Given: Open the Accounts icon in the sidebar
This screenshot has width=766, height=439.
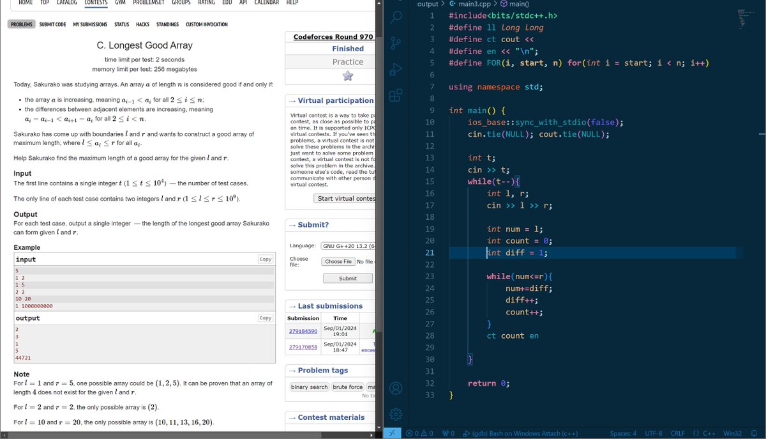Looking at the screenshot, I should (x=396, y=388).
